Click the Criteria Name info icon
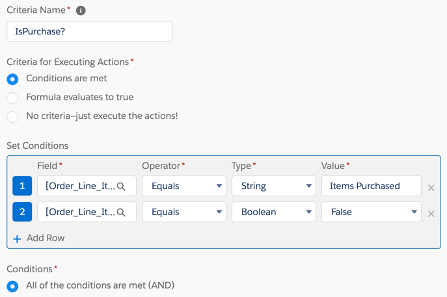The height and width of the screenshot is (297, 447). [x=81, y=10]
